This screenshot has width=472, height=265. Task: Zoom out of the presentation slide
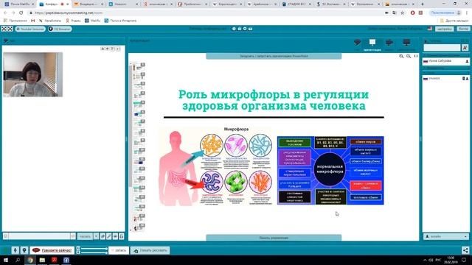pyautogui.click(x=409, y=56)
